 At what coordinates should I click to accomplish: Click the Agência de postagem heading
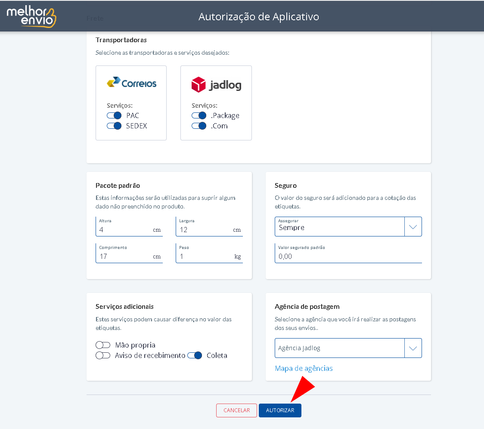(x=307, y=307)
